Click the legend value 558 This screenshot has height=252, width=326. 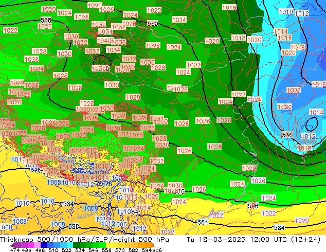click(x=106, y=250)
